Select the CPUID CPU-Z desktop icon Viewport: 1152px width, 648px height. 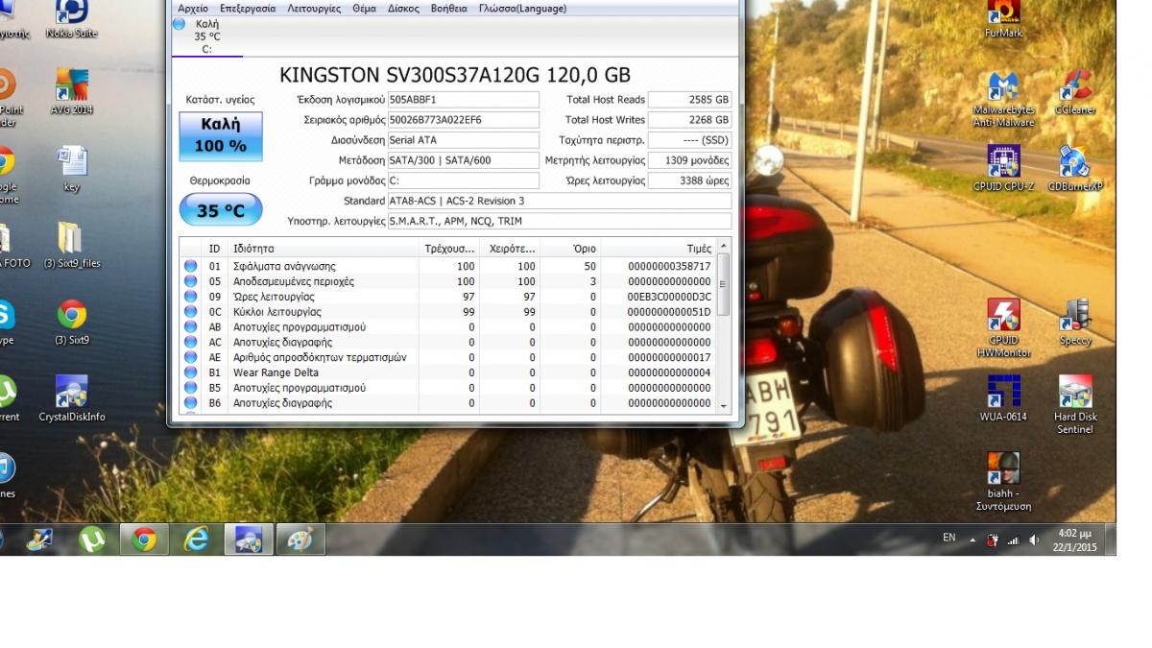pyautogui.click(x=1003, y=169)
